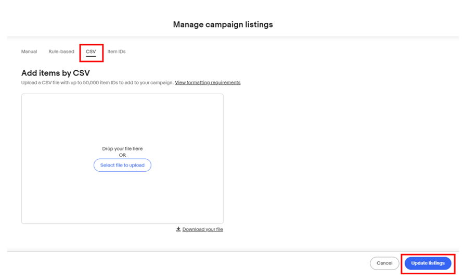This screenshot has height=279, width=464.
Task: Click the Manage campaign listings title
Action: pos(223,24)
